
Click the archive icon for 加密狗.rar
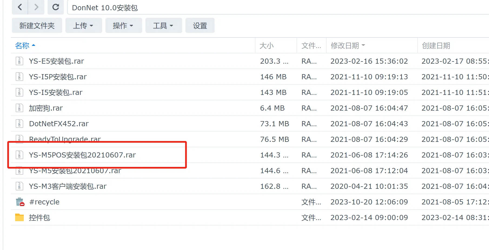(19, 108)
